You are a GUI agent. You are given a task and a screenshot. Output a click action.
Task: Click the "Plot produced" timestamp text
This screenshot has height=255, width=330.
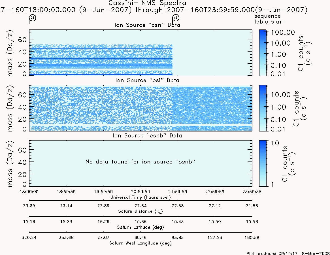tap(288, 253)
